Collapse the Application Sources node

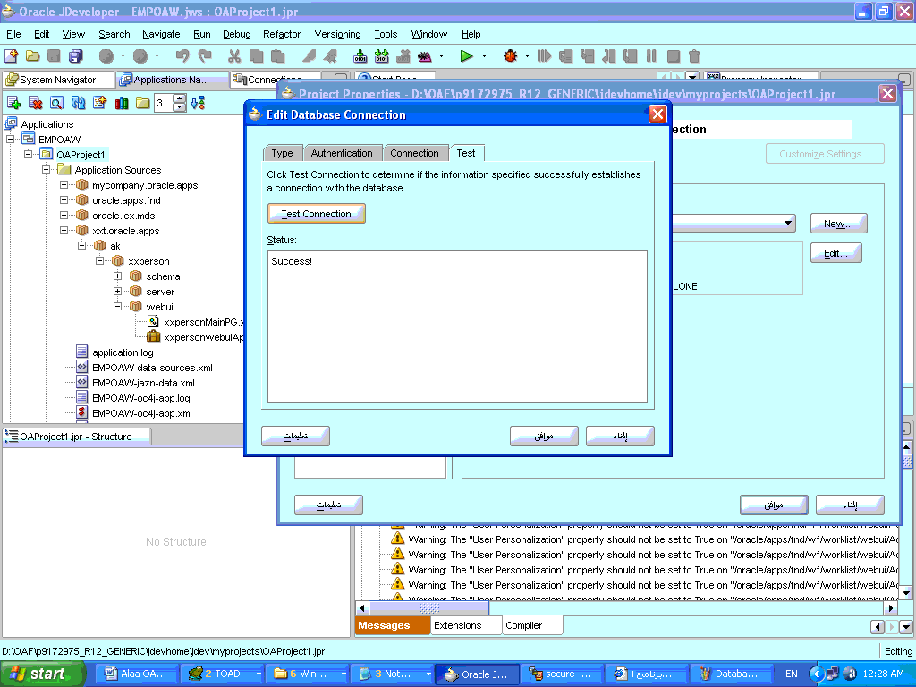click(47, 169)
